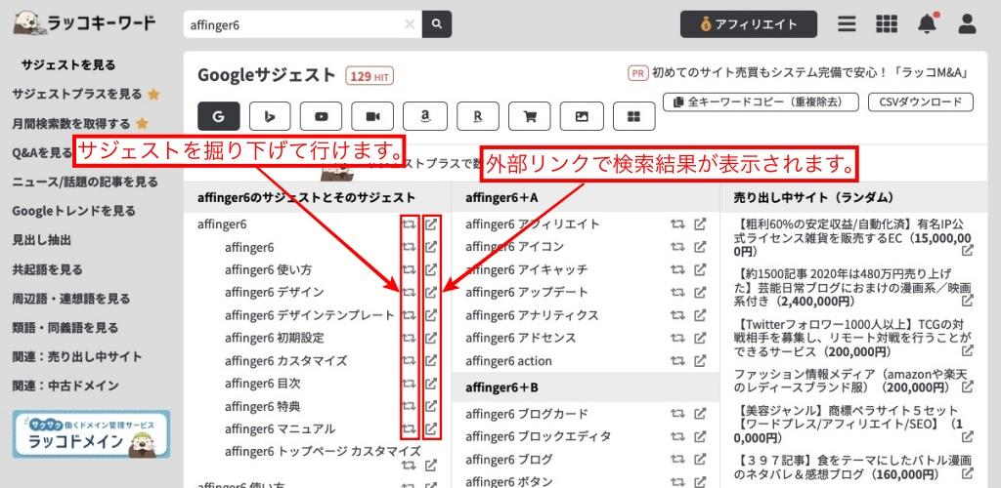This screenshot has height=488, width=1001.
Task: Open external link for affinger6 カスタマイズ
Action: tap(431, 360)
